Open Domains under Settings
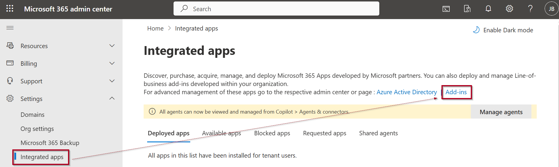The height and width of the screenshot is (167, 559). click(x=33, y=115)
